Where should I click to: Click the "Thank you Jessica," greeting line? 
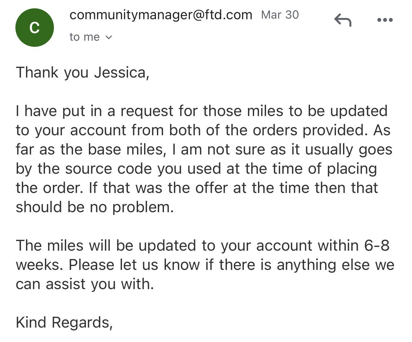(83, 72)
